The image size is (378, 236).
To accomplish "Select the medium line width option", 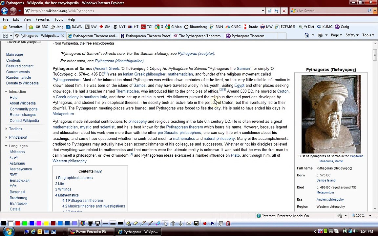I will 113,224.
